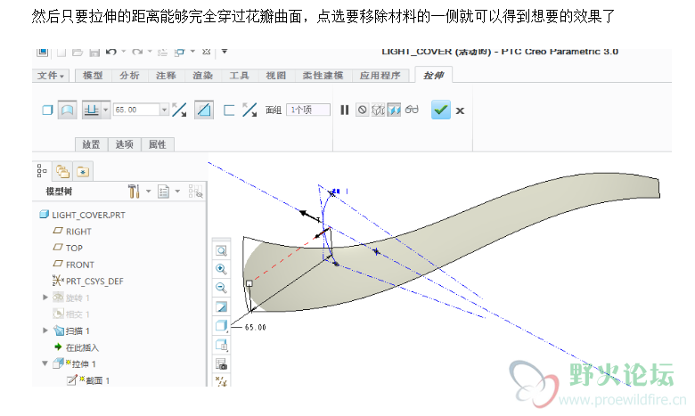Switch to the 应用程序 ribbon tab

[380, 76]
